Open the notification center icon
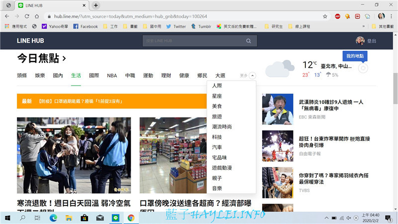 coord(388,218)
